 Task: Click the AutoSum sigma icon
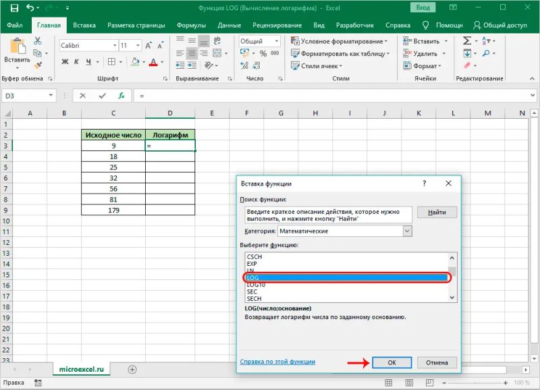465,40
